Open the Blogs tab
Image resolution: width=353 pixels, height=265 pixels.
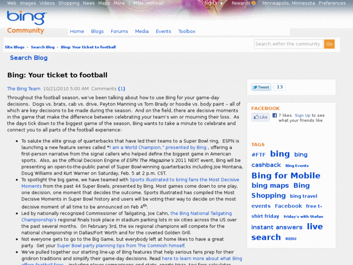97,31
